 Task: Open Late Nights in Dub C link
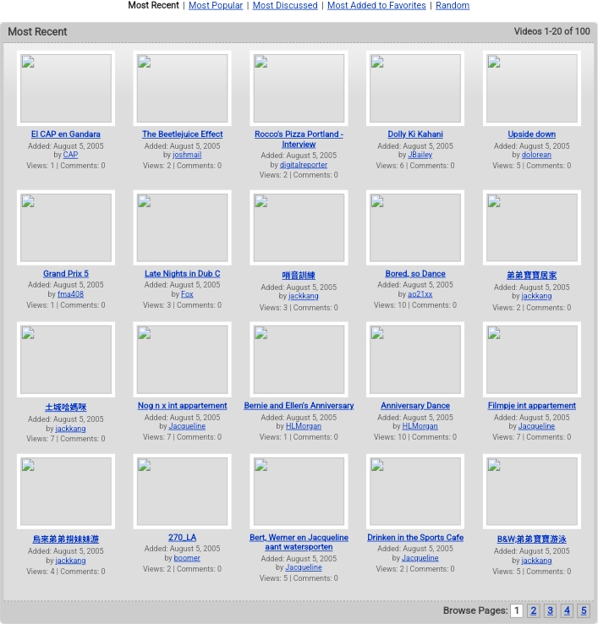[183, 274]
